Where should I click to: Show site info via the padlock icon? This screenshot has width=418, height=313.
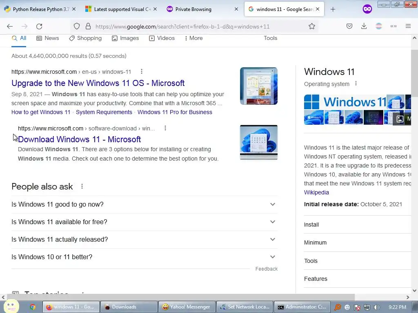(x=88, y=26)
